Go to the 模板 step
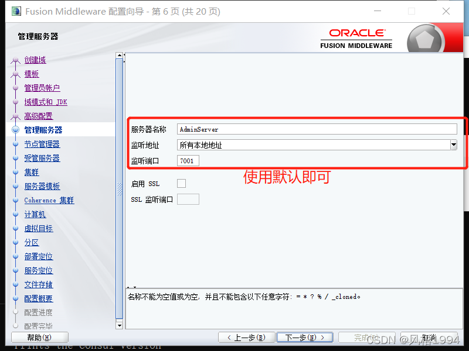 32,74
